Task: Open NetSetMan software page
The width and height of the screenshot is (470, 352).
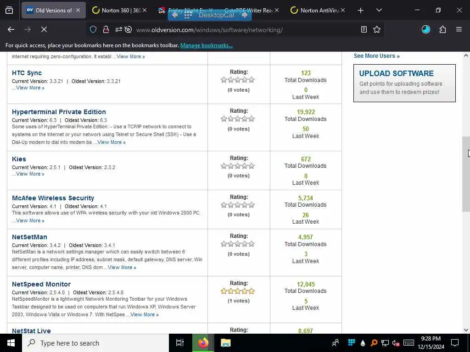Action: coord(29,237)
